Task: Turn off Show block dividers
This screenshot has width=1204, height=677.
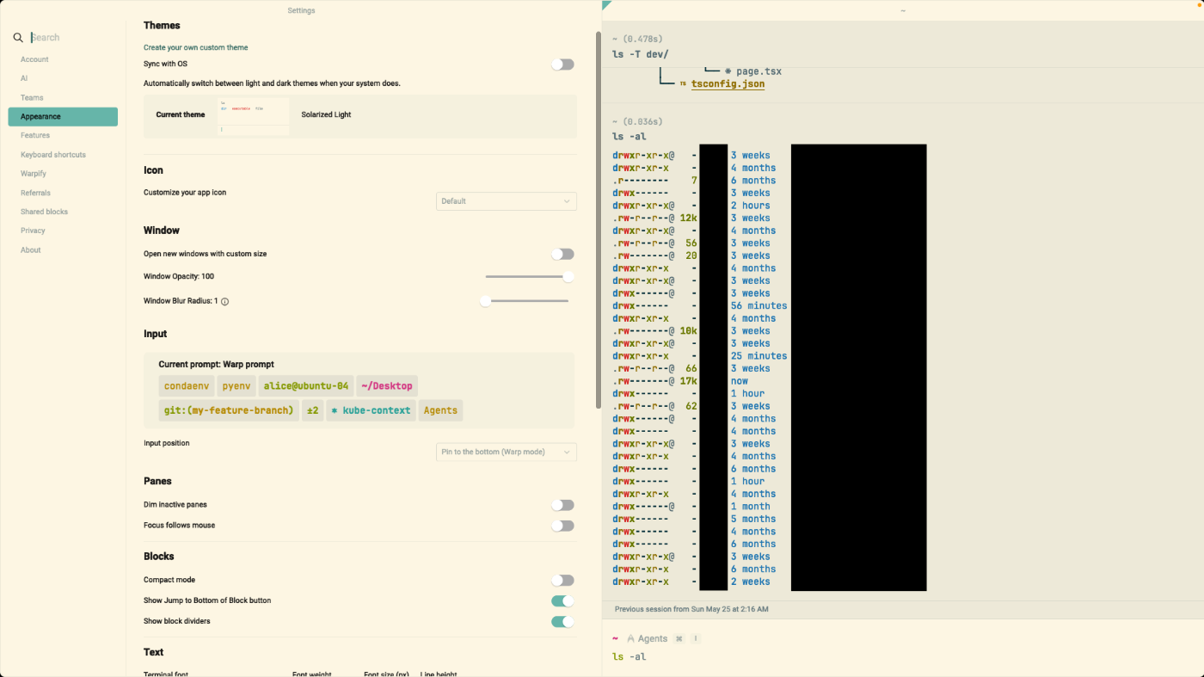Action: 562,622
